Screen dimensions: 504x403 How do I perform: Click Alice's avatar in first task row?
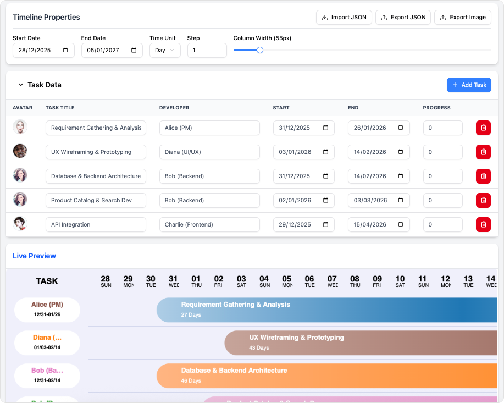(x=20, y=127)
